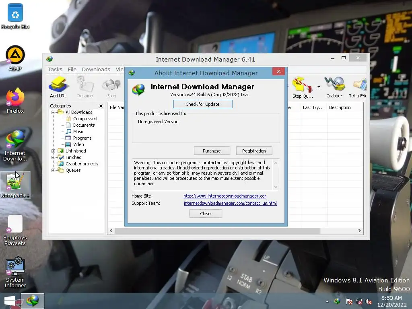
Task: Open the Grabber tool
Action: pos(334,87)
